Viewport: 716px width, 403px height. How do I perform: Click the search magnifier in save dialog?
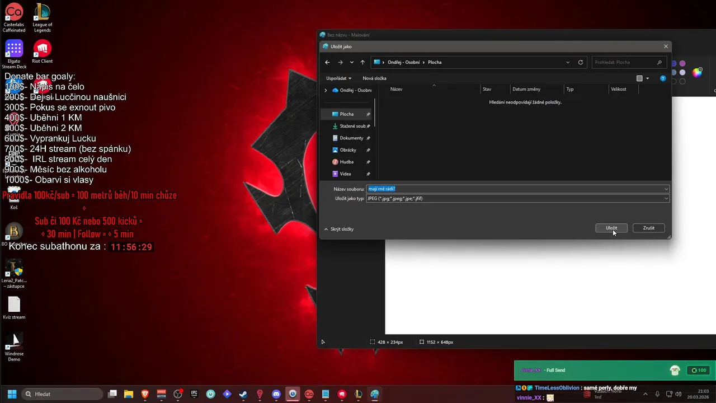tap(660, 62)
